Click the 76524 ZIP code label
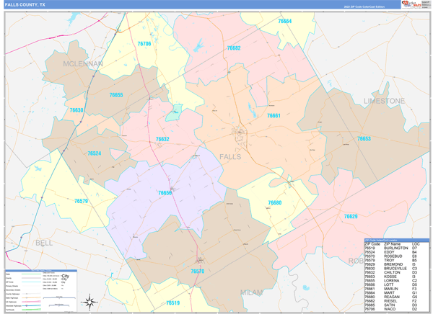This screenshot has width=433, height=314. click(x=95, y=153)
